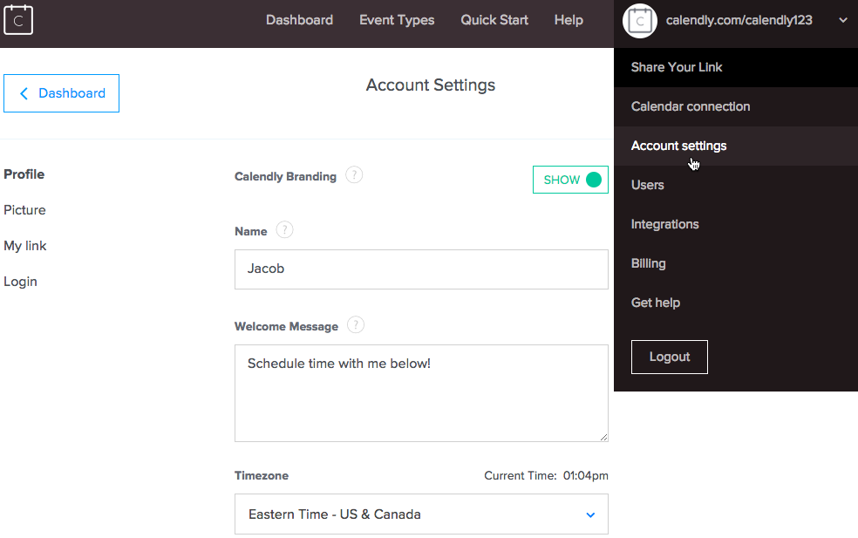
Task: Click the account avatar icon beside calendly.com/calendly123
Action: pyautogui.click(x=640, y=21)
